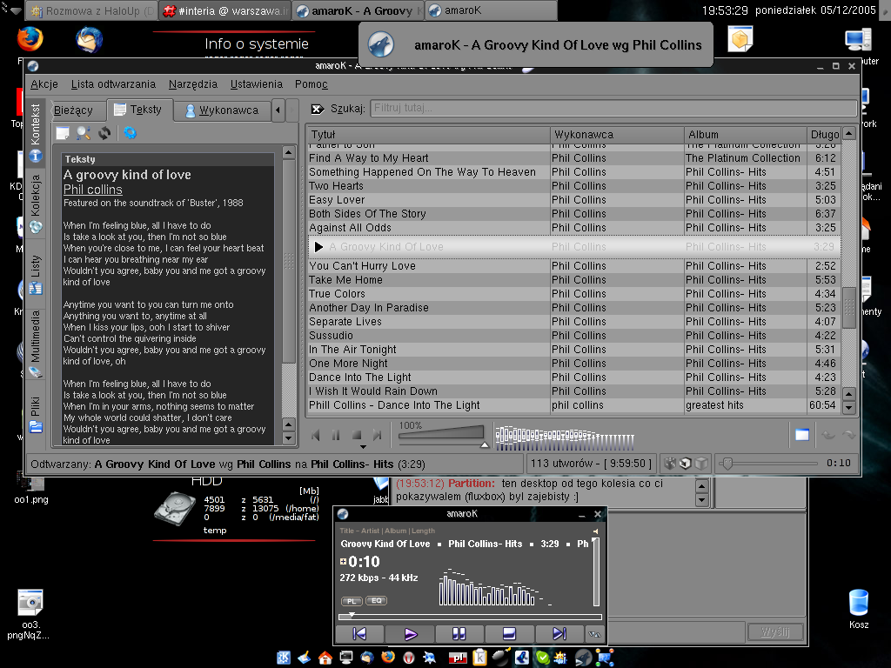Toggle PL playlist button in mini player
The image size is (891, 668).
(352, 601)
